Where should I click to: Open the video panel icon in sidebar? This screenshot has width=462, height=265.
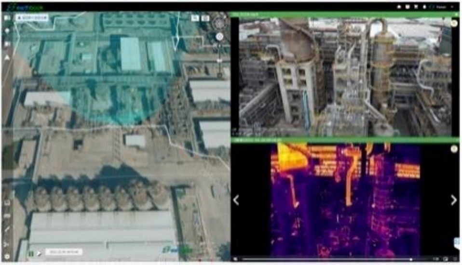pos(7,18)
